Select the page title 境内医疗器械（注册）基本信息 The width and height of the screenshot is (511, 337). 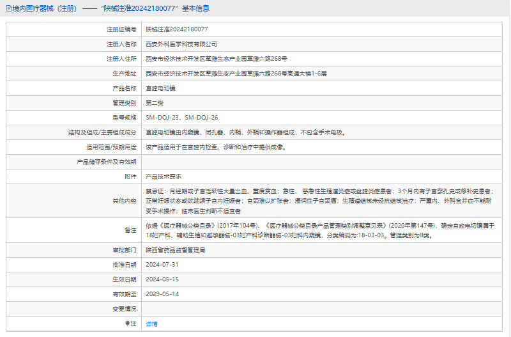tap(111, 8)
